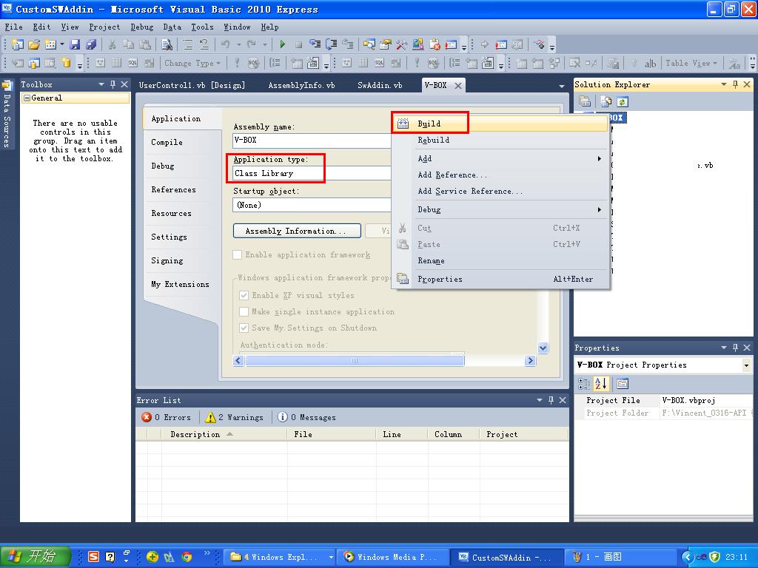The height and width of the screenshot is (568, 758).
Task: Open the document tabs overflow dropdown
Action: (x=562, y=86)
